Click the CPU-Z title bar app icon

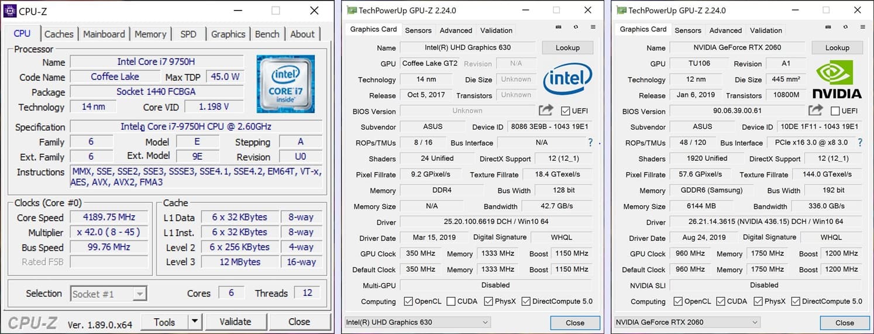tap(11, 11)
